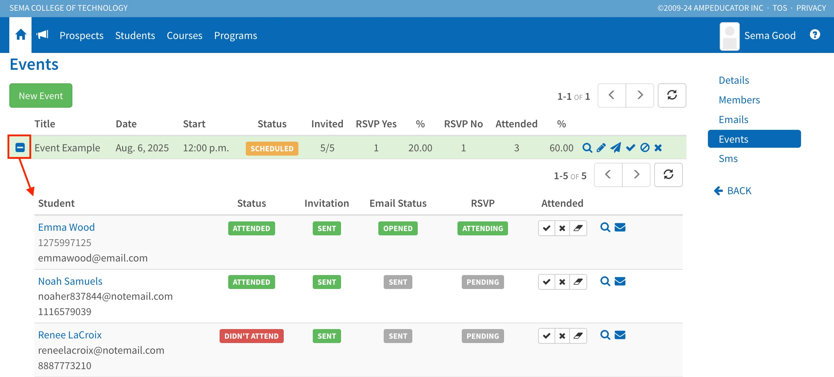Mark Renee LaCroix as attended
834x377 pixels.
[x=547, y=336]
